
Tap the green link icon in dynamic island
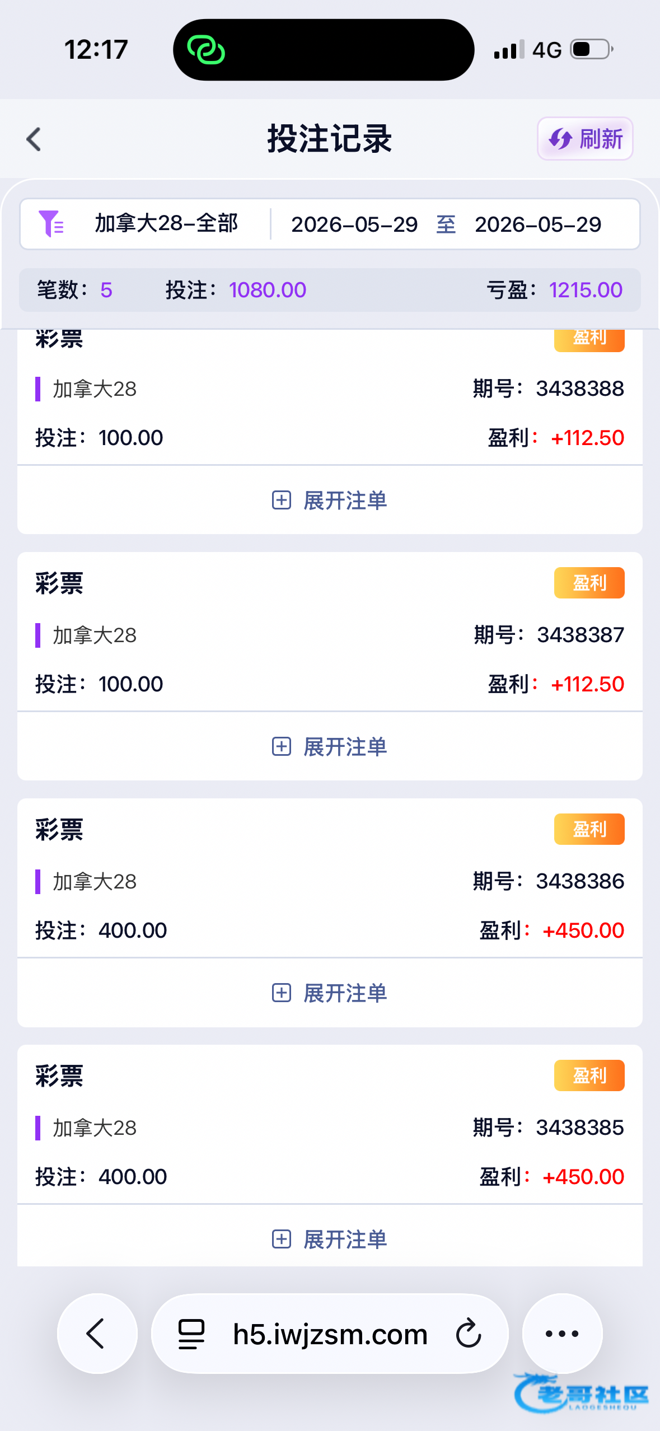206,50
